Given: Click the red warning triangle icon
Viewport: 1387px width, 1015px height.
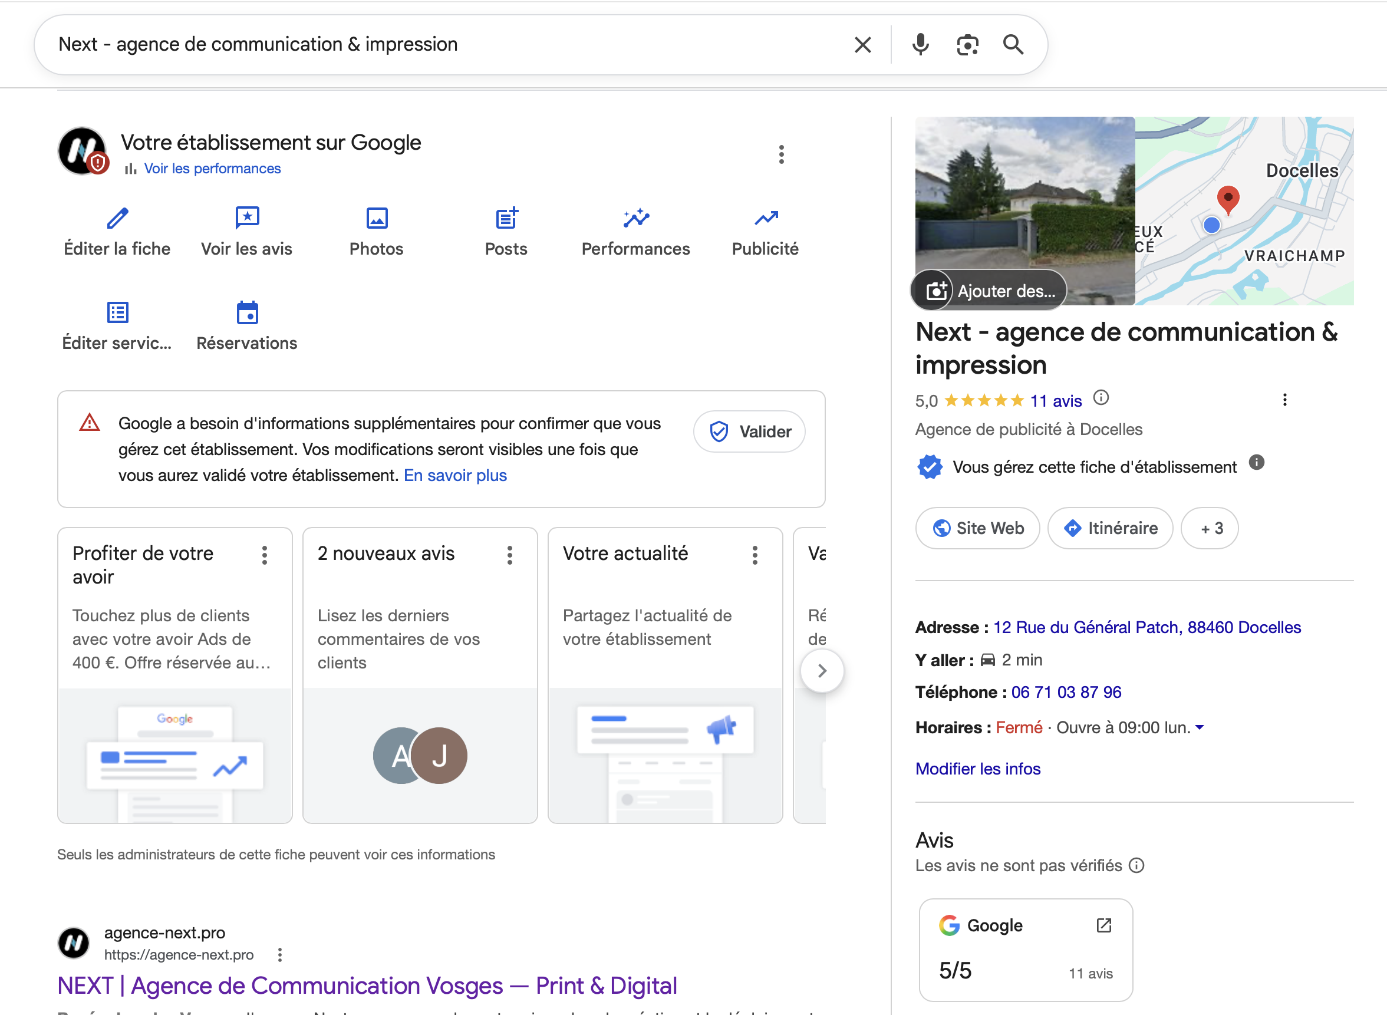Looking at the screenshot, I should tap(90, 423).
